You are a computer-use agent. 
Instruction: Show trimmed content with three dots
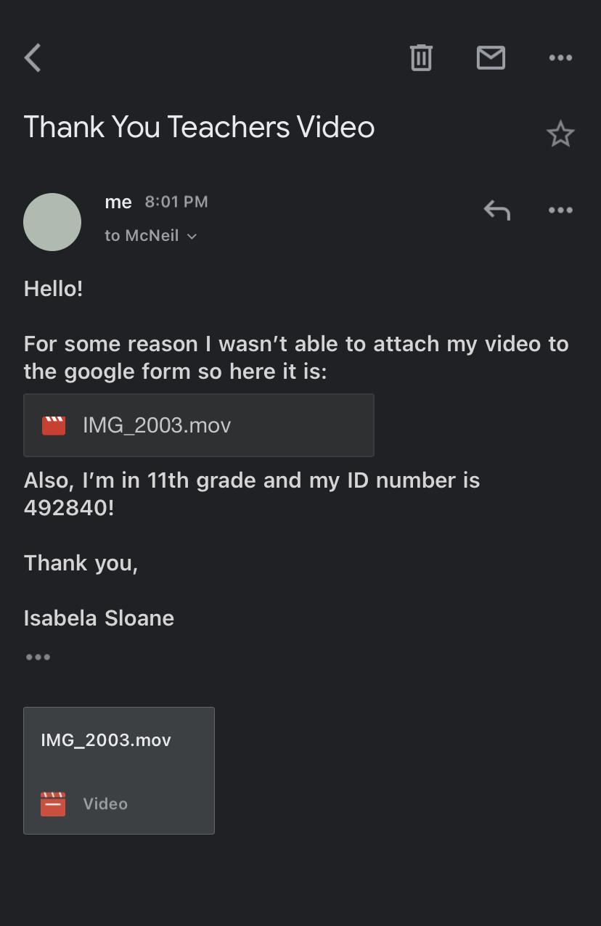[x=38, y=657]
